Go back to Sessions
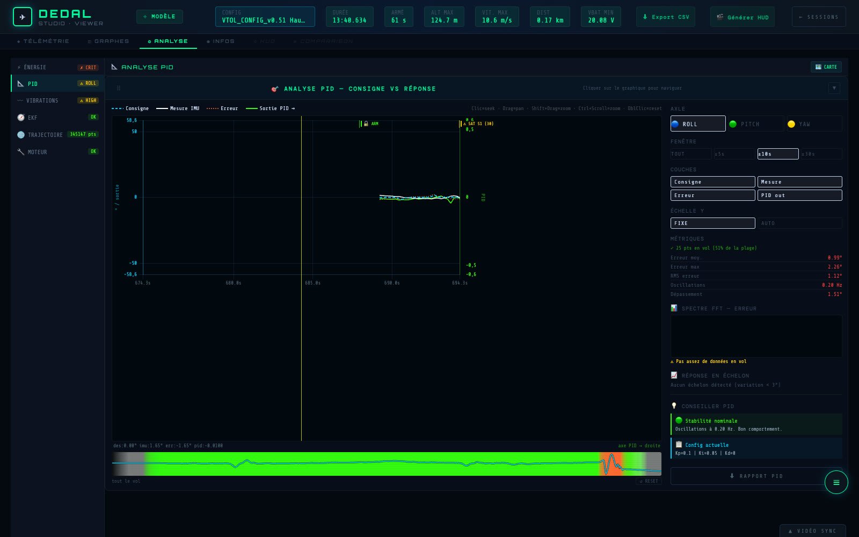 818,17
